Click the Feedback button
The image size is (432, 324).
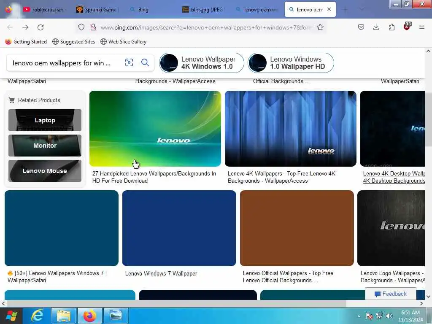(x=390, y=294)
